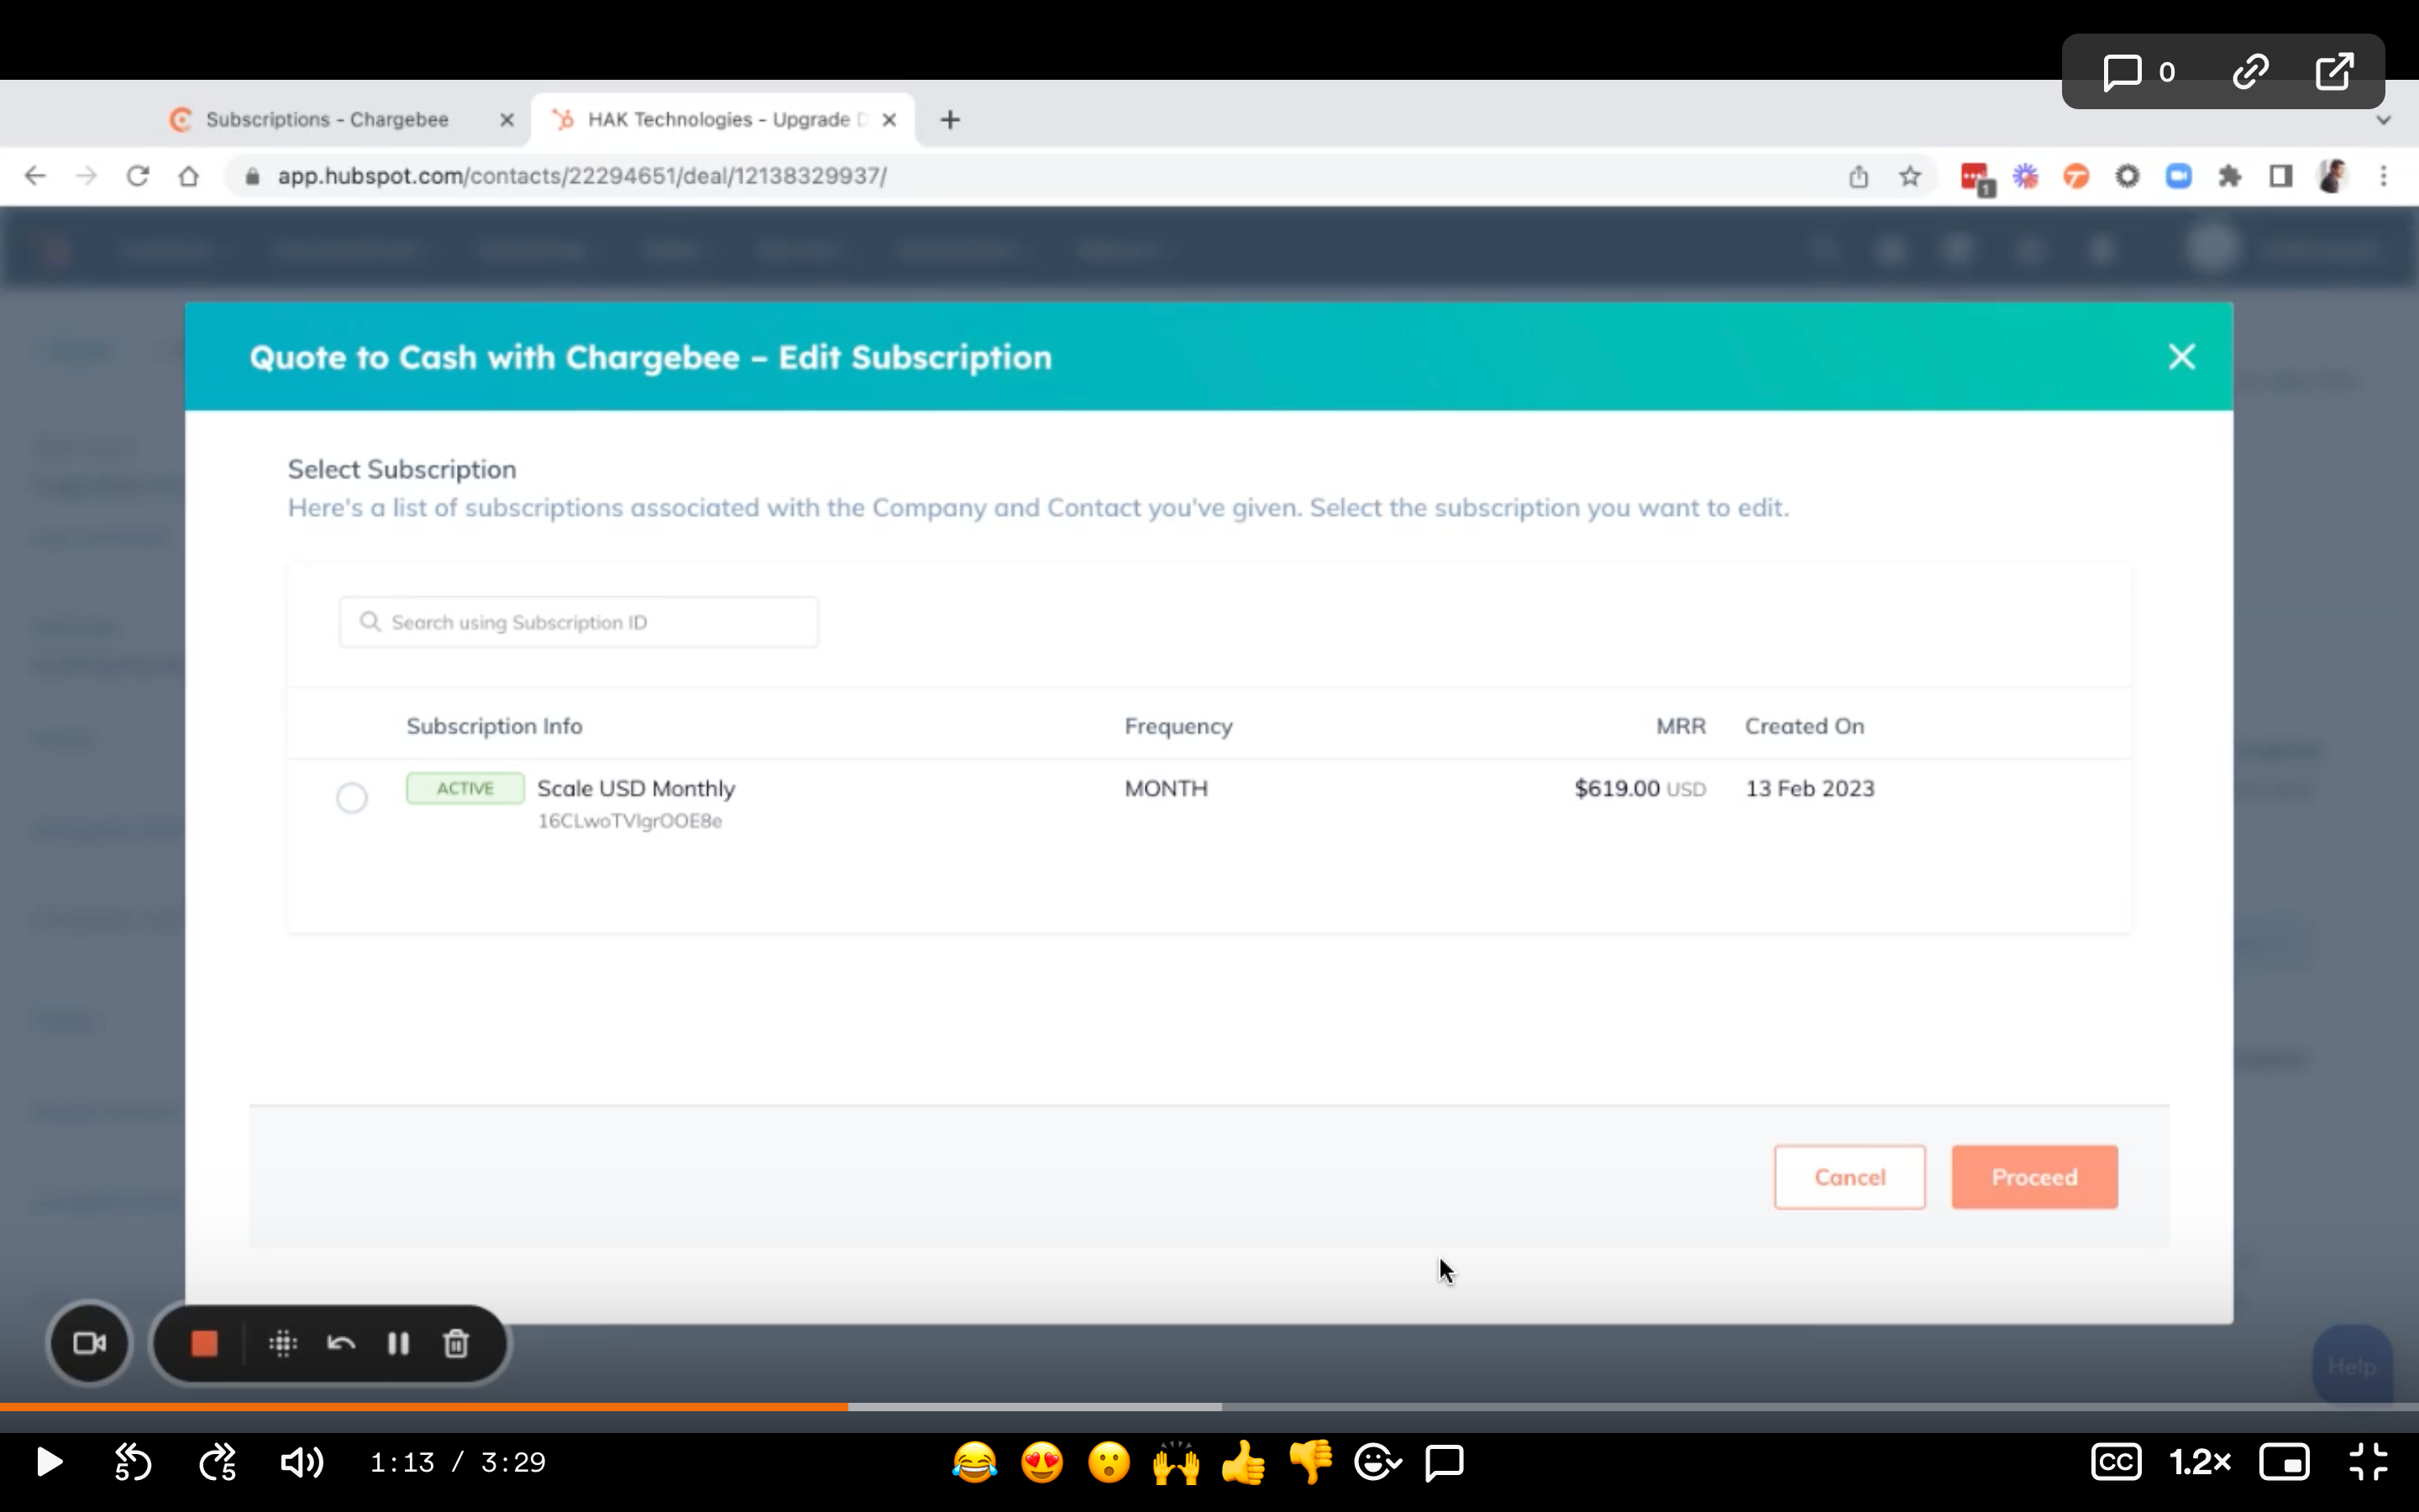Viewport: 2419px width, 1512px height.
Task: Skip forward five seconds
Action: click(x=218, y=1462)
